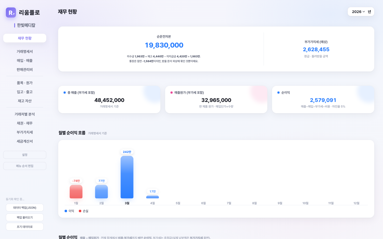Select 재고 자산 menu item
Viewport: 383px width, 239px height.
click(x=25, y=101)
